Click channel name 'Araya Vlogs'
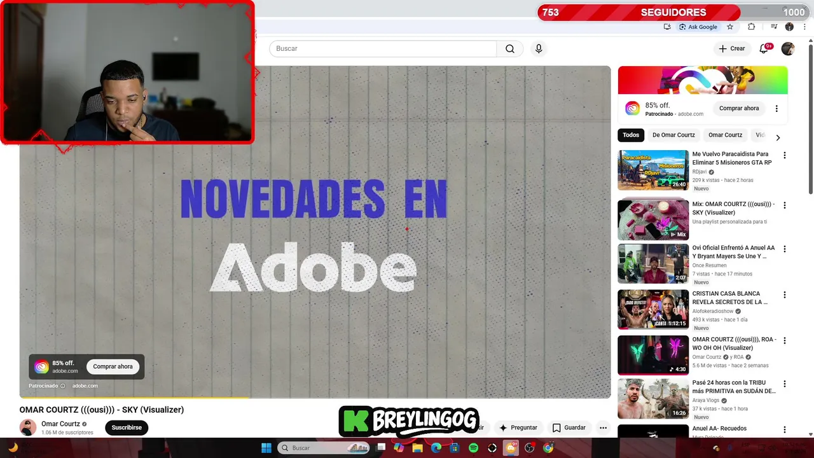 coord(706,401)
